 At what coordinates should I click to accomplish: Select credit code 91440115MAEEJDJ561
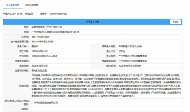(x=43, y=42)
